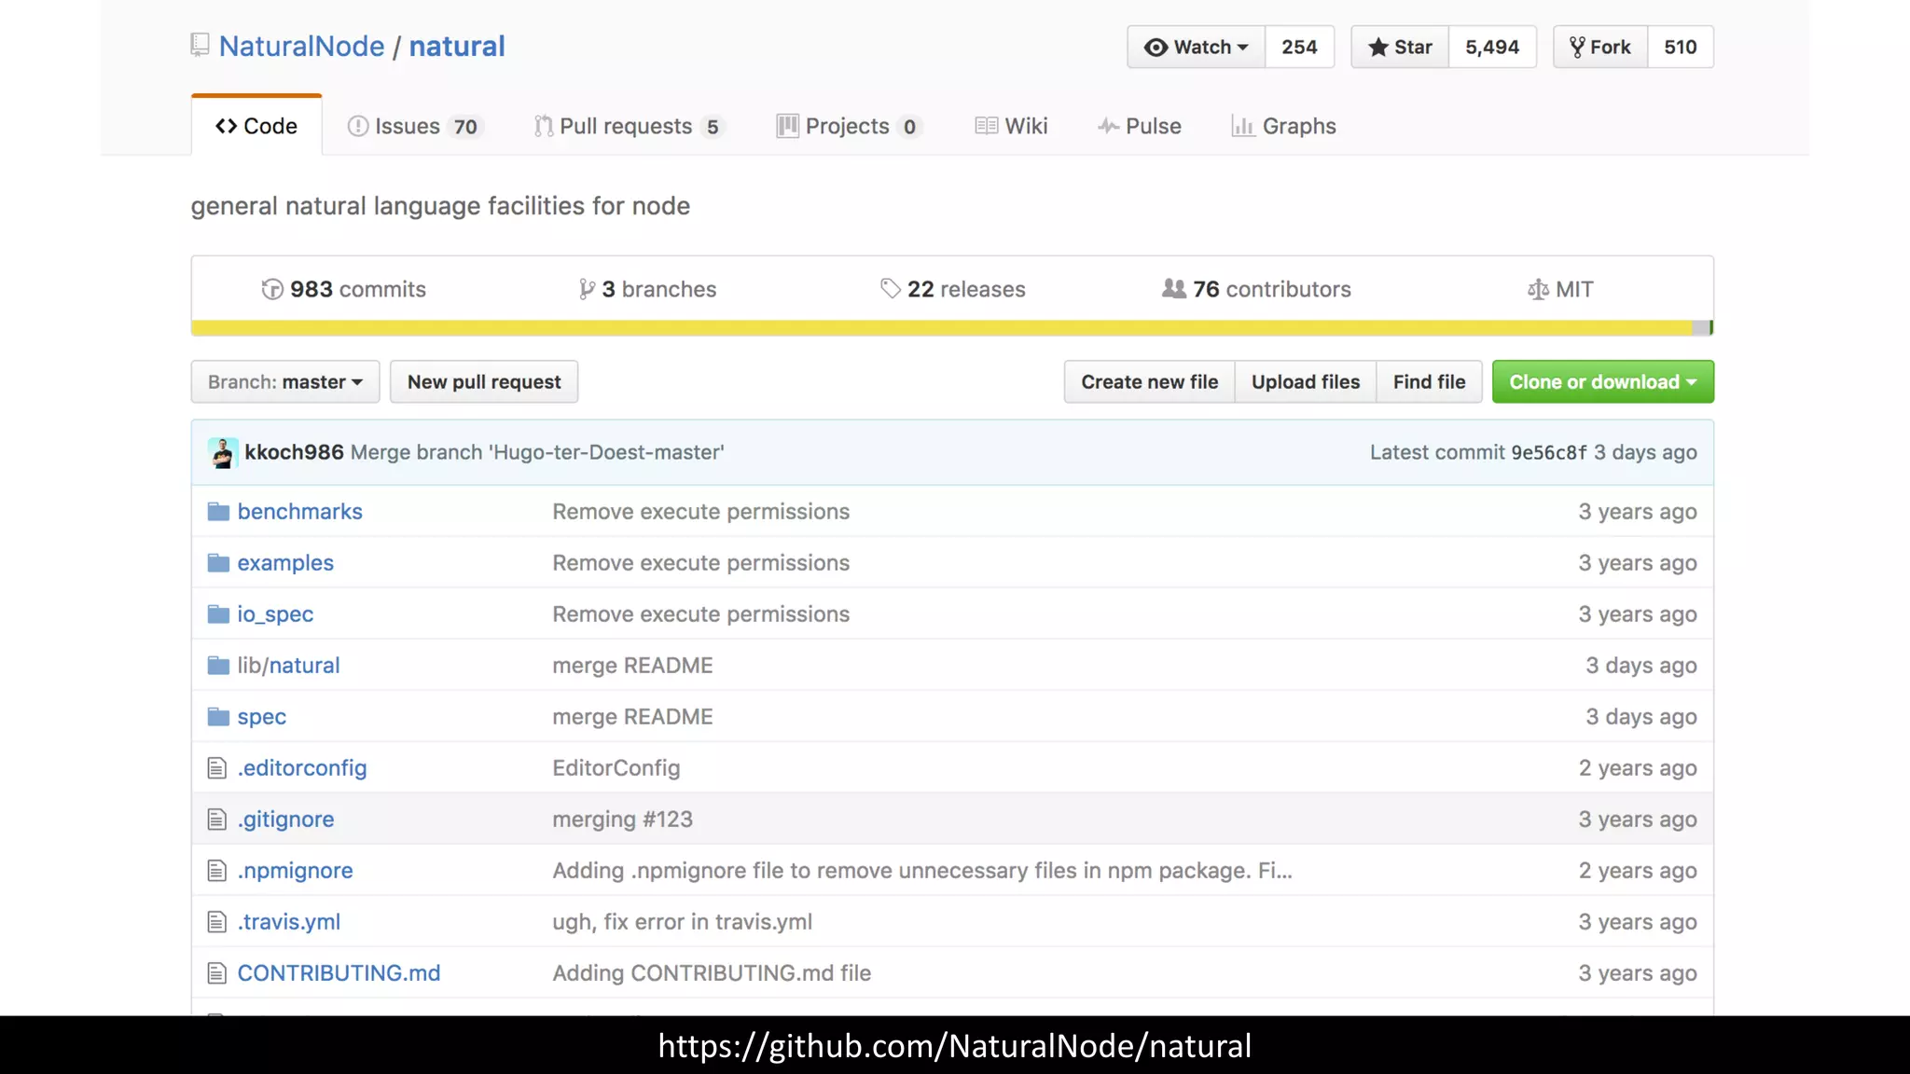Open kkoch986 author profile link
The height and width of the screenshot is (1074, 1910).
point(294,452)
